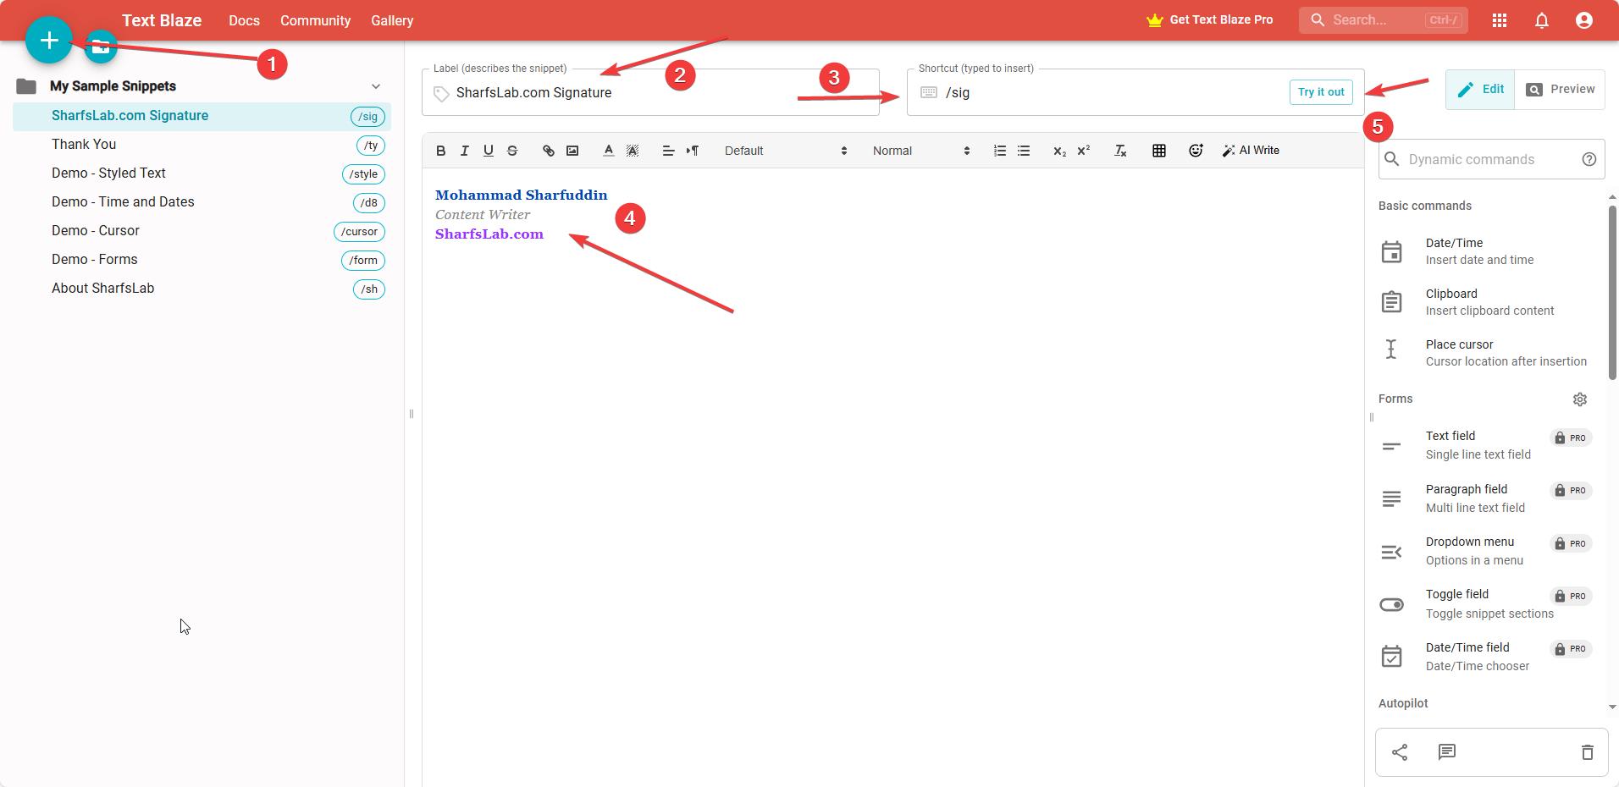
Task: Click the Text Blaze logo text
Action: point(162,20)
